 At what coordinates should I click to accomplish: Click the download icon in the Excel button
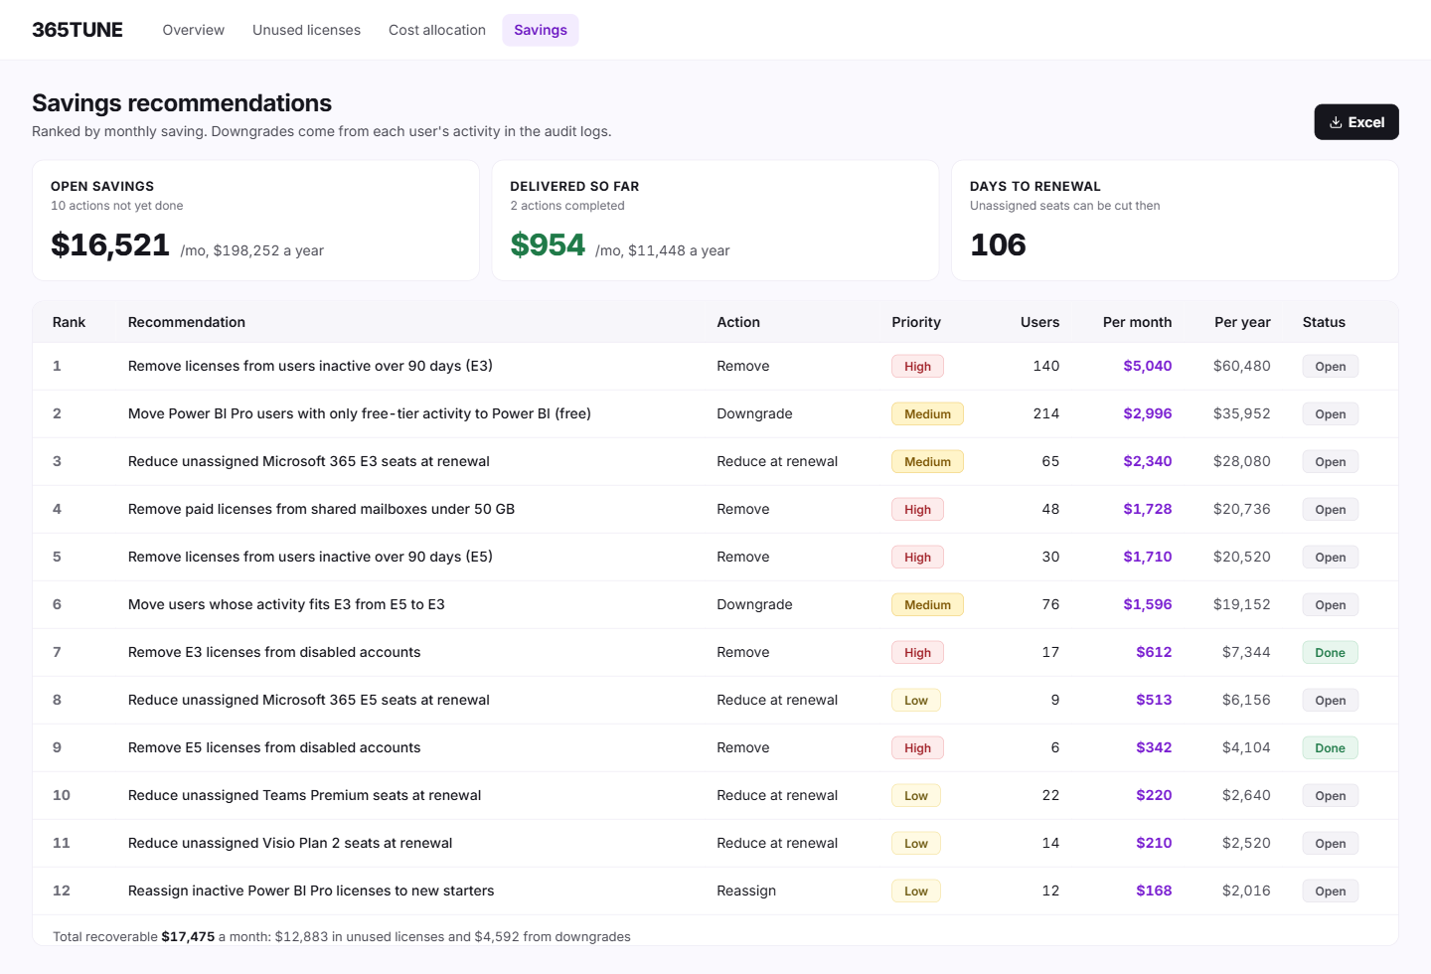tap(1336, 122)
